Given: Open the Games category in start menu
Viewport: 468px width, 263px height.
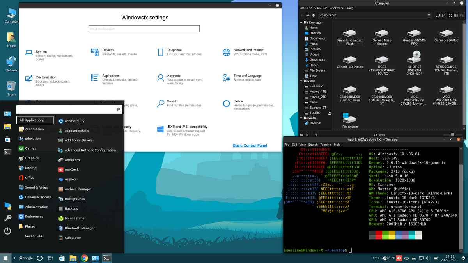Looking at the screenshot, I should [30, 148].
